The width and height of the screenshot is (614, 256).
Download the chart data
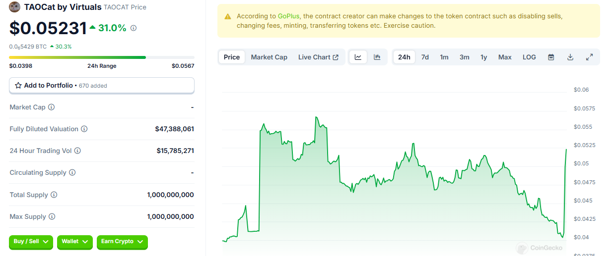tap(570, 57)
